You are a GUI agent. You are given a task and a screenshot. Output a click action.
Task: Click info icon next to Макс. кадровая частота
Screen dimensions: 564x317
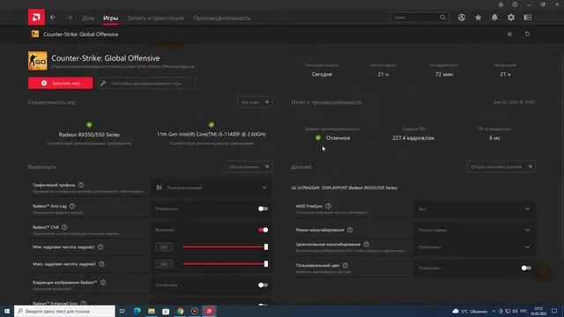pyautogui.click(x=101, y=264)
